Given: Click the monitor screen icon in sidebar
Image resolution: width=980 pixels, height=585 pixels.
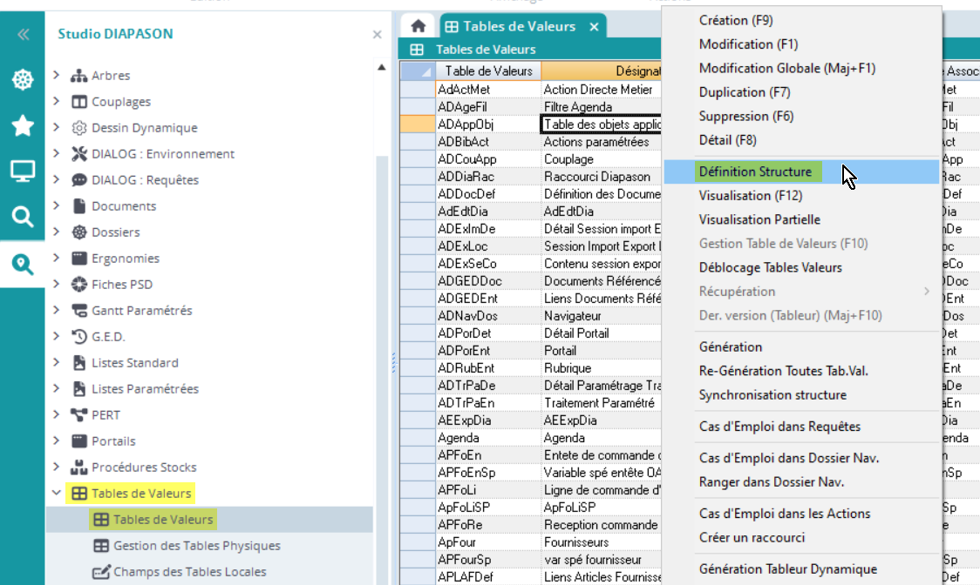Looking at the screenshot, I should [23, 171].
